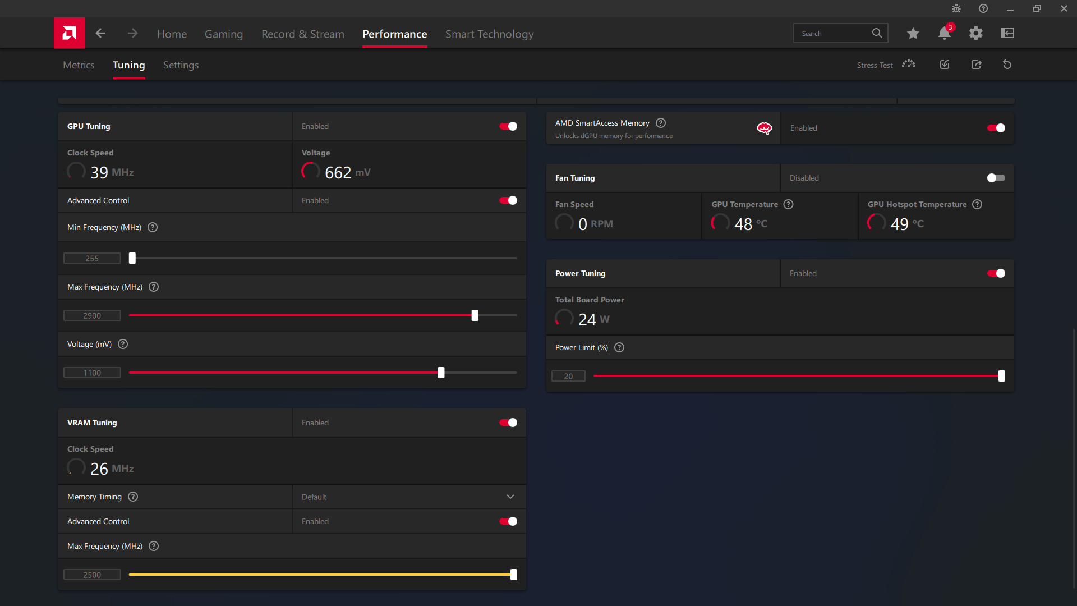Screen dimensions: 1077x606
Task: Click the AMD logo icon
Action: (69, 33)
